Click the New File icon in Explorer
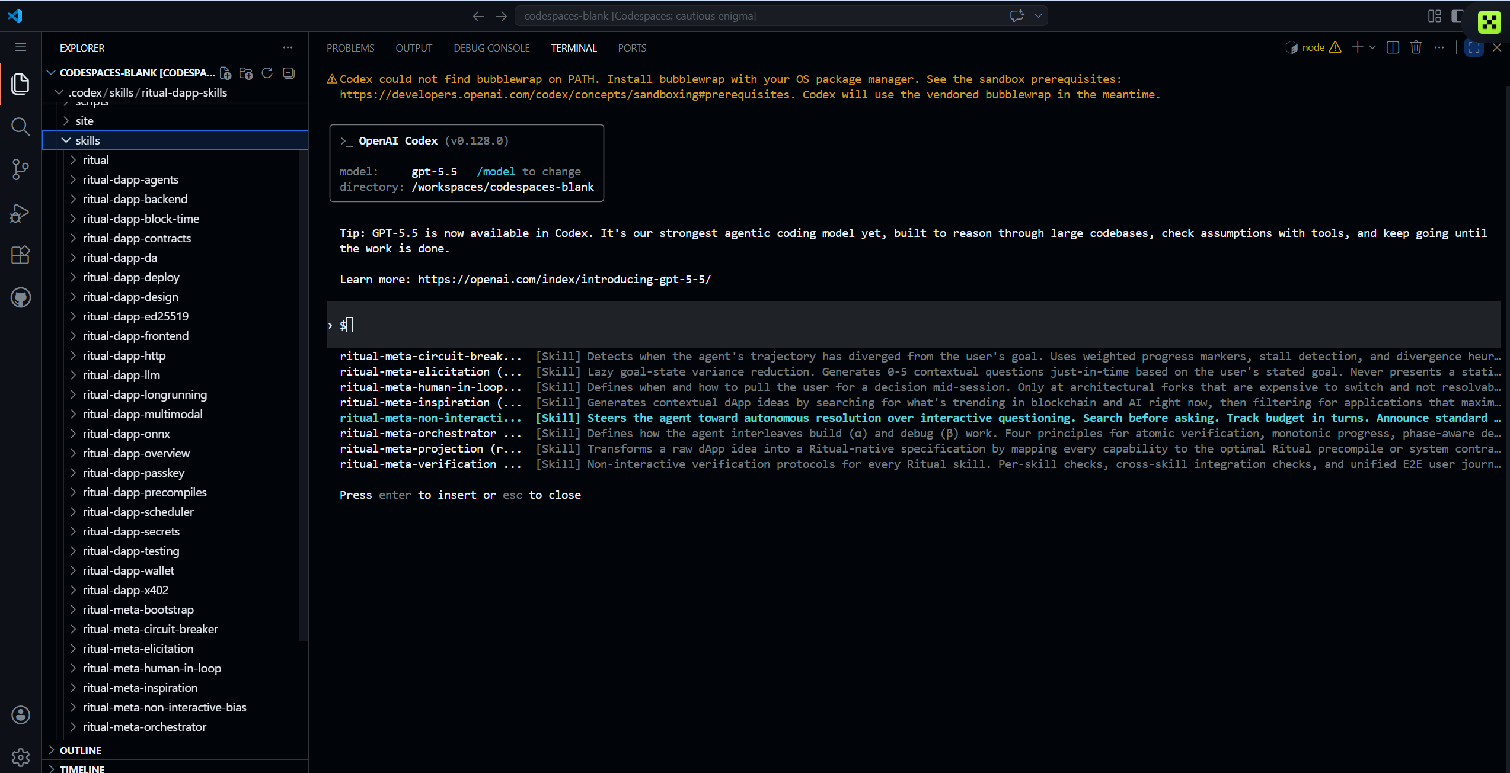This screenshot has width=1510, height=773. coord(226,73)
